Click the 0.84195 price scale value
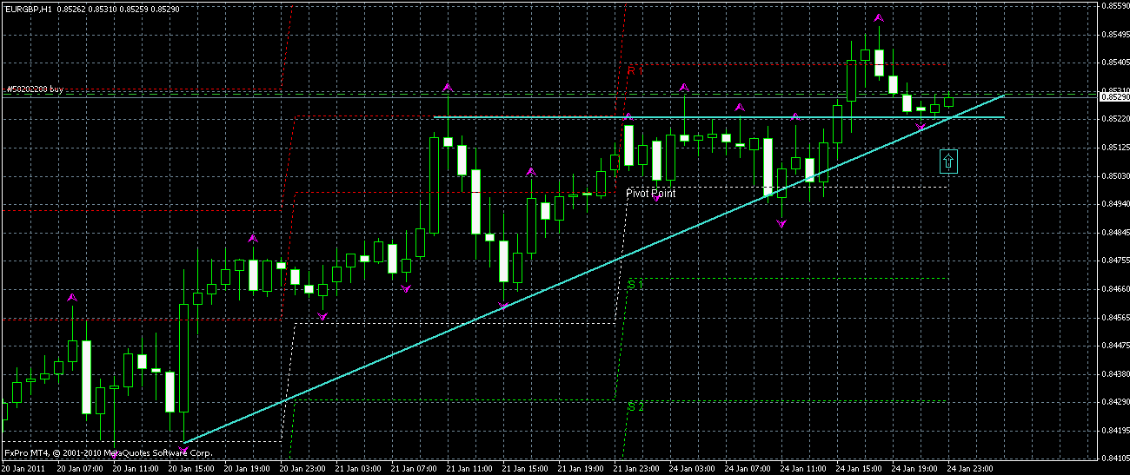The width and height of the screenshot is (1130, 475). point(1114,431)
